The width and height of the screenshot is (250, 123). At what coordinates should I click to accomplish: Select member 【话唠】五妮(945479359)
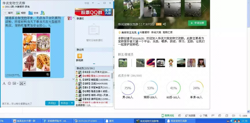pyautogui.click(x=93, y=84)
